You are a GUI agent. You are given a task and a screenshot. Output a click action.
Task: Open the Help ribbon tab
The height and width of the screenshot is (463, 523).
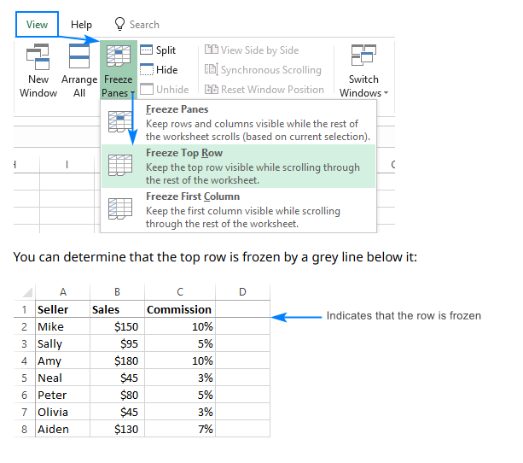coord(82,25)
